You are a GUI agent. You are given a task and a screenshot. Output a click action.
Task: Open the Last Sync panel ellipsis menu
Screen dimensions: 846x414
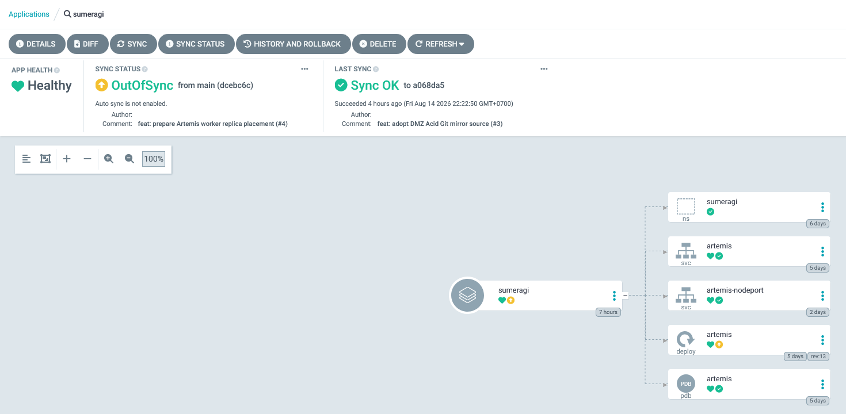pyautogui.click(x=544, y=69)
